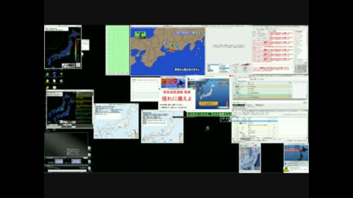This screenshot has height=198, width=353.
Task: Click the yellow bar on the Japan forecast map
Action: [208, 103]
